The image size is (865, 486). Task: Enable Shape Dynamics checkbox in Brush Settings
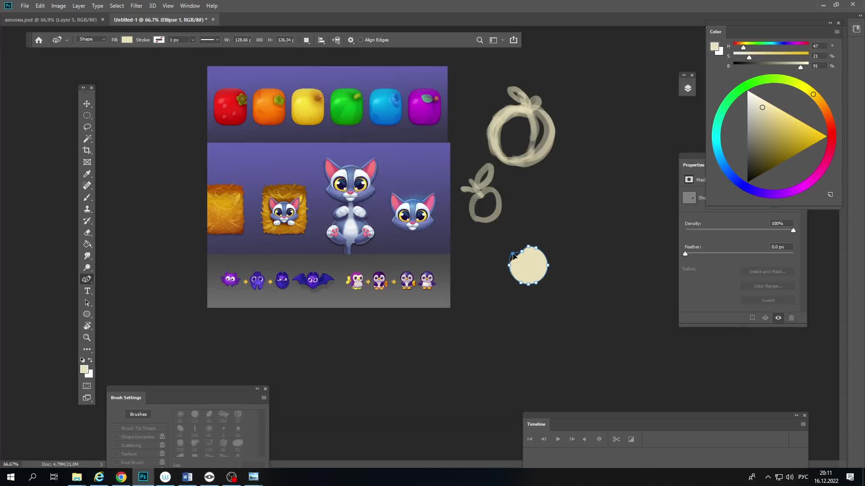pyautogui.click(x=117, y=437)
